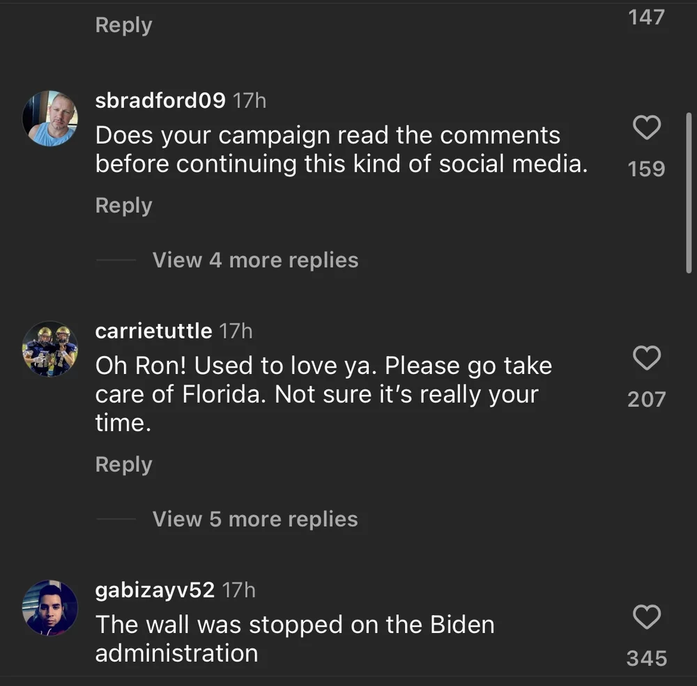Expand View 4 more replies
This screenshot has height=686, width=697.
coord(255,260)
